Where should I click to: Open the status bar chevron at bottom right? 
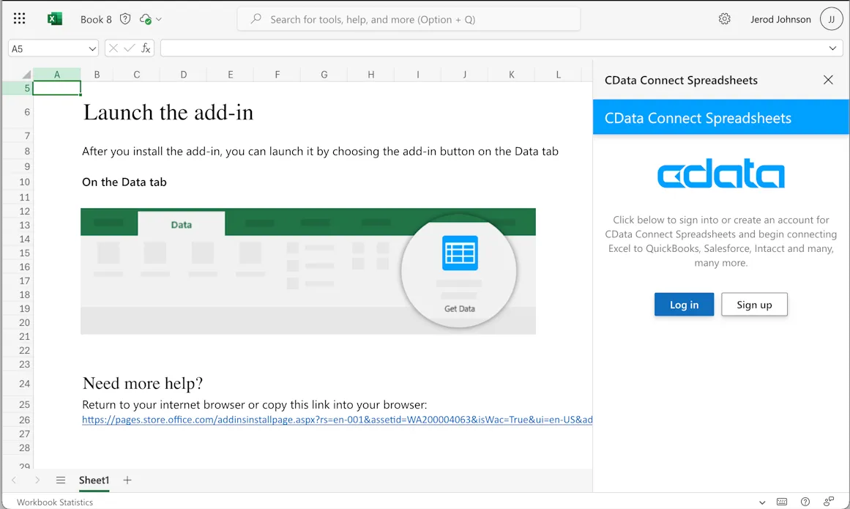pyautogui.click(x=762, y=502)
